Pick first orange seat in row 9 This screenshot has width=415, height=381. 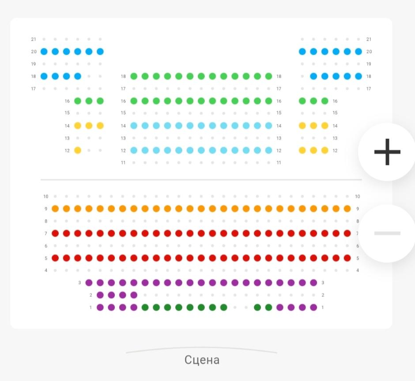[55, 209]
